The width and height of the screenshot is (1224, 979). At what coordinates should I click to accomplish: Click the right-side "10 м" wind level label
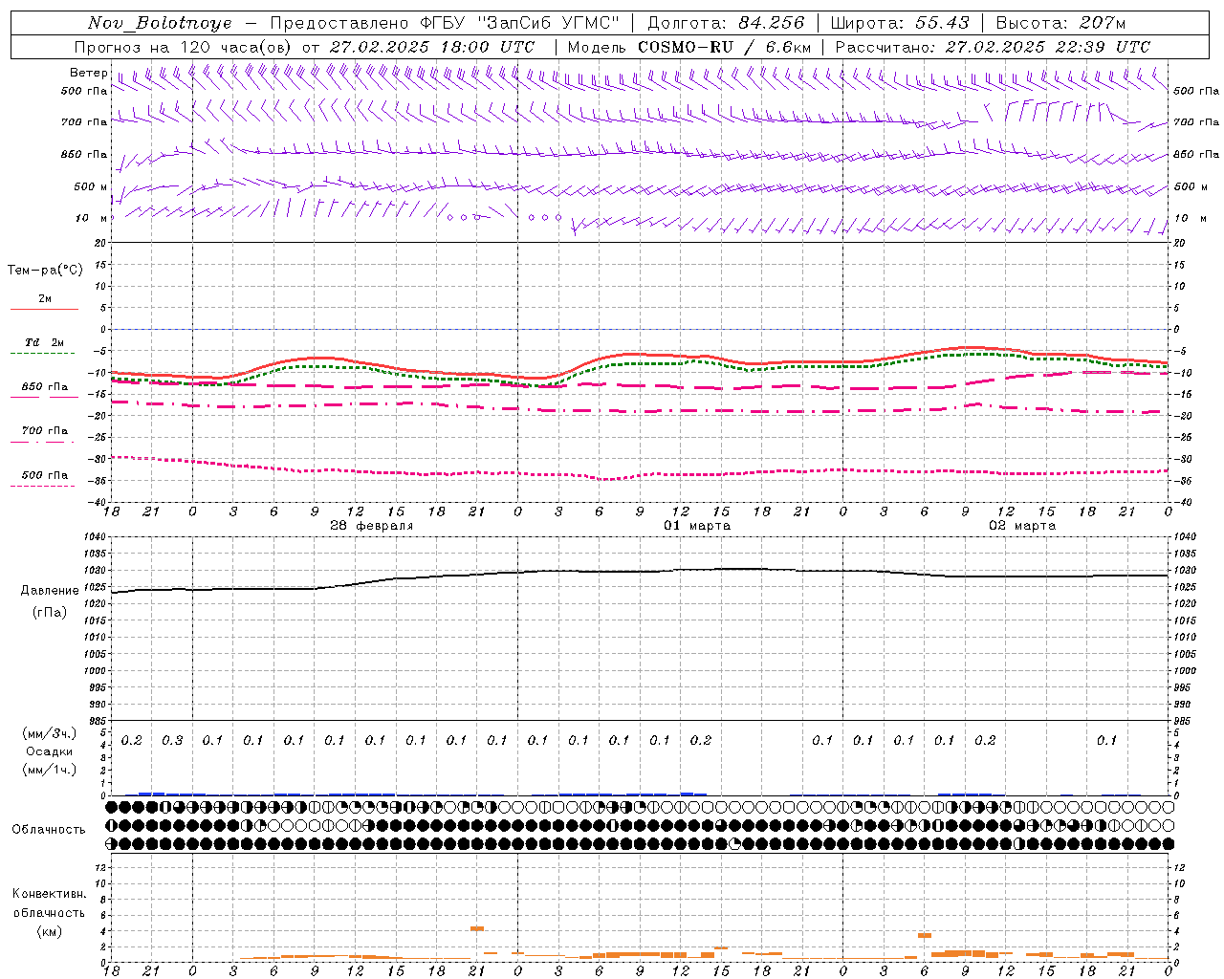pos(1189,218)
